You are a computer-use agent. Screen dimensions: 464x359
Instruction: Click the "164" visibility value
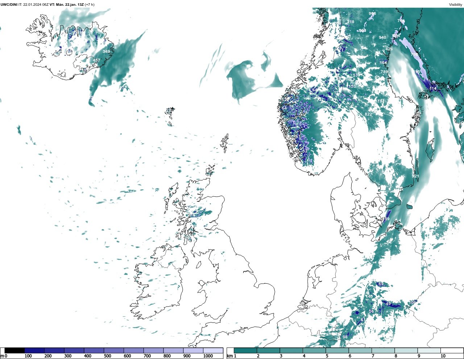click(383, 63)
